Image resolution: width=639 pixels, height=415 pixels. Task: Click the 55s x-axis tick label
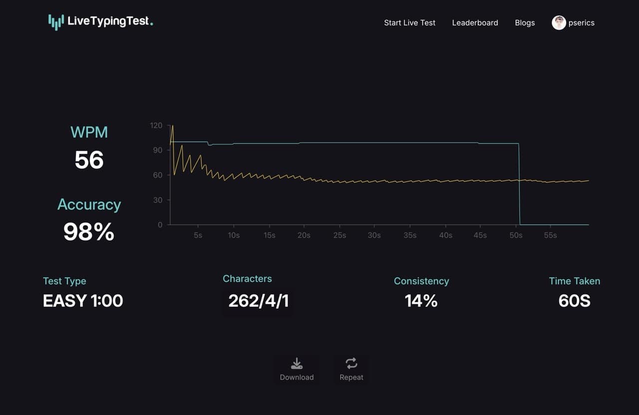[x=551, y=235]
